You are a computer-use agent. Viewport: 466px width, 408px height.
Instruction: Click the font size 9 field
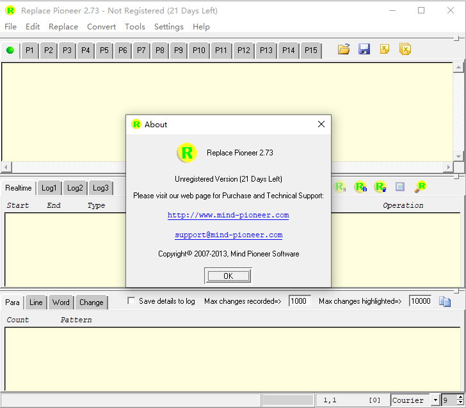[449, 400]
